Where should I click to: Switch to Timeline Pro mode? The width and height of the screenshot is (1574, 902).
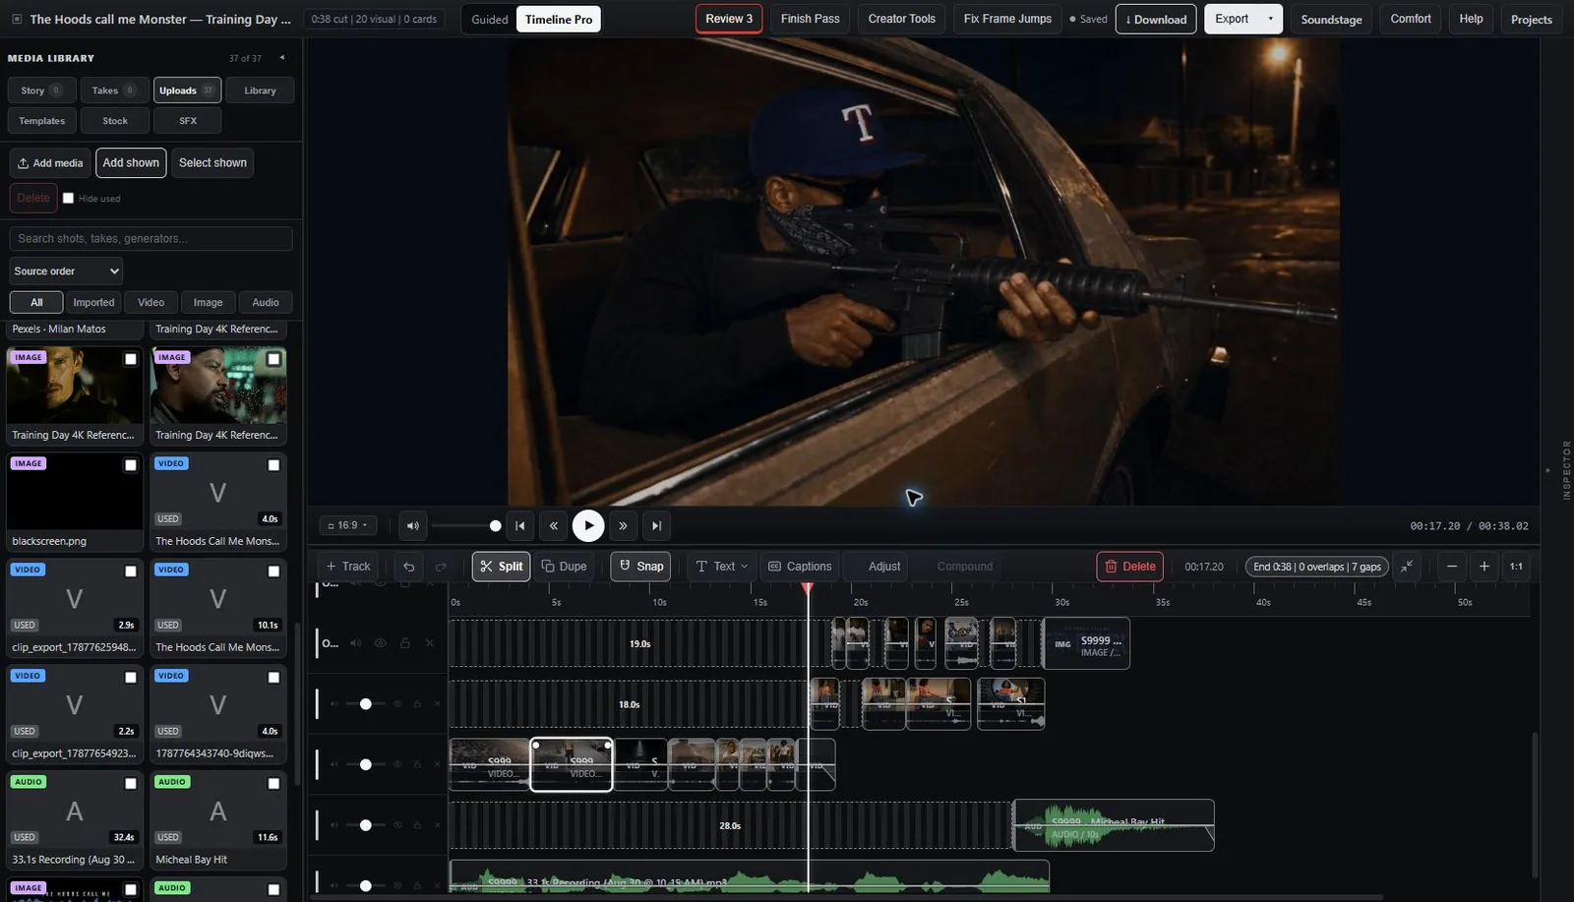click(x=559, y=20)
